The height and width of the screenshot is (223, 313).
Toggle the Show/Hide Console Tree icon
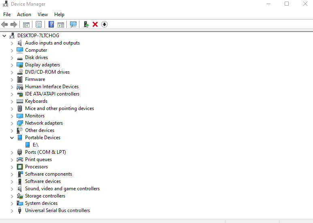[x=26, y=25]
